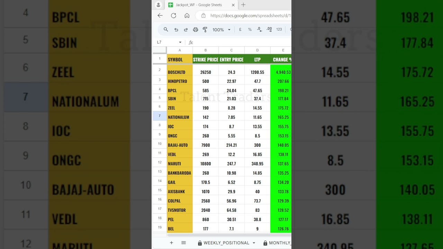Open the name box dropdown arrow
The image size is (443, 249).
click(x=180, y=42)
